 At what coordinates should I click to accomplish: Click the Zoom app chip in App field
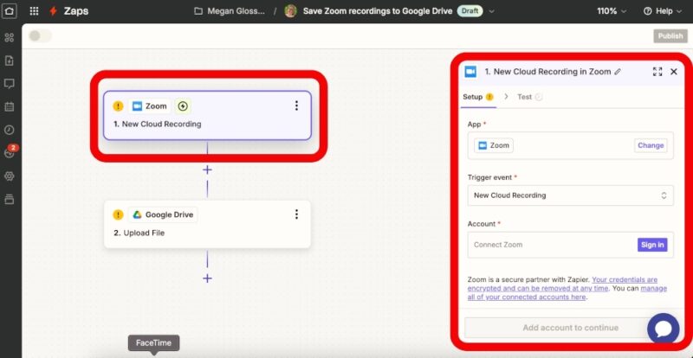point(494,145)
